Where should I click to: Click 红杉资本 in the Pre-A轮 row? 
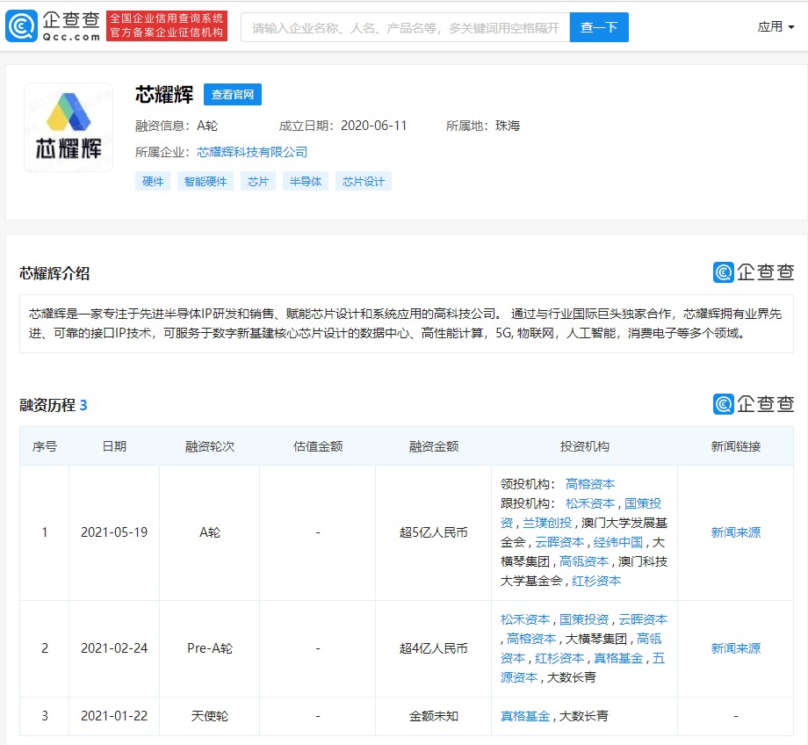pos(559,658)
